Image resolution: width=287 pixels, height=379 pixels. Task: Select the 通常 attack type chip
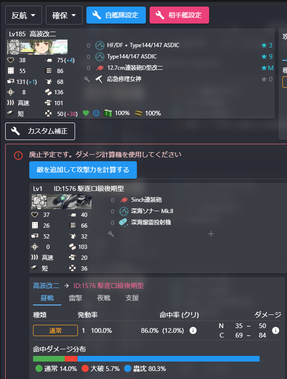(55, 330)
